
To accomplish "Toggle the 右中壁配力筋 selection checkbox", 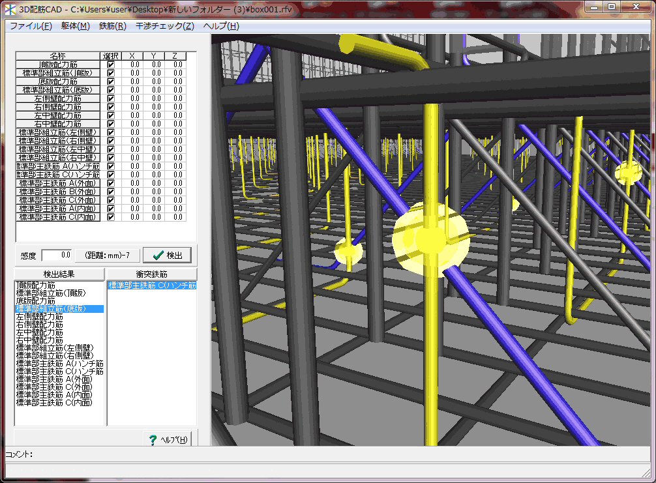I will 111,124.
